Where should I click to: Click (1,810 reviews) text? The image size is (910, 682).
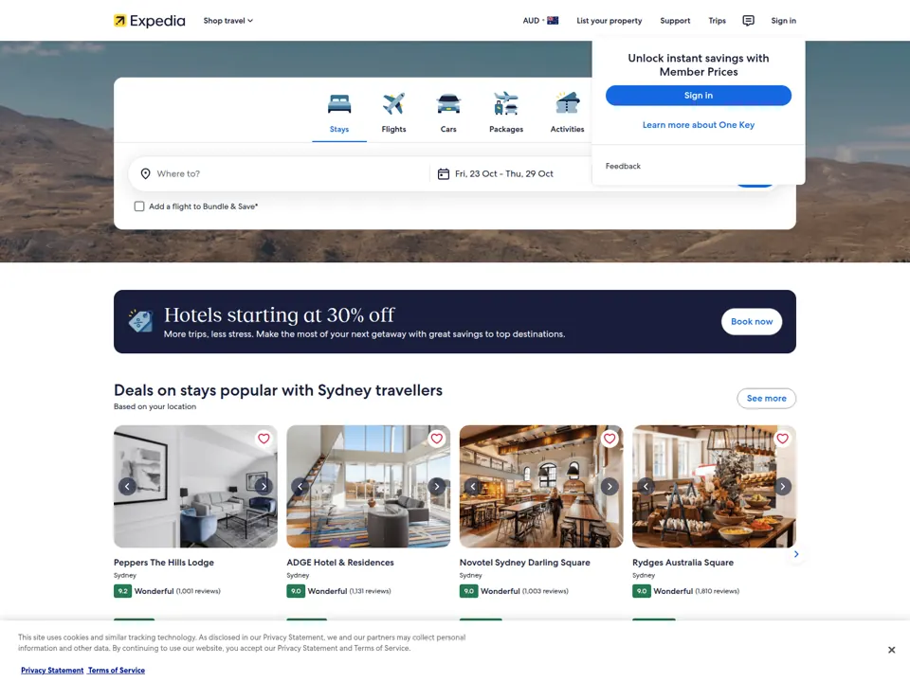718,591
